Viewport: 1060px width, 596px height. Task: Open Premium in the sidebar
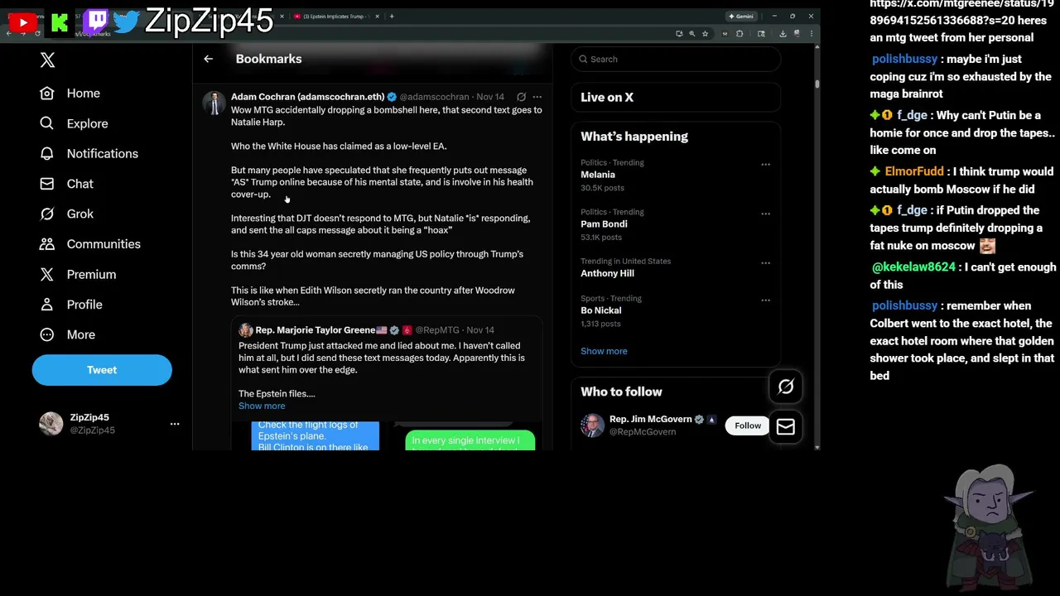pos(78,274)
